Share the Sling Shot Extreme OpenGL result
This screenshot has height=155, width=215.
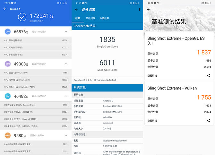coord(208,75)
